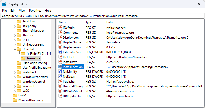This screenshot has width=205, height=108.
Task: Expand the UnifiedConsent key
Action: pyautogui.click(x=15, y=45)
